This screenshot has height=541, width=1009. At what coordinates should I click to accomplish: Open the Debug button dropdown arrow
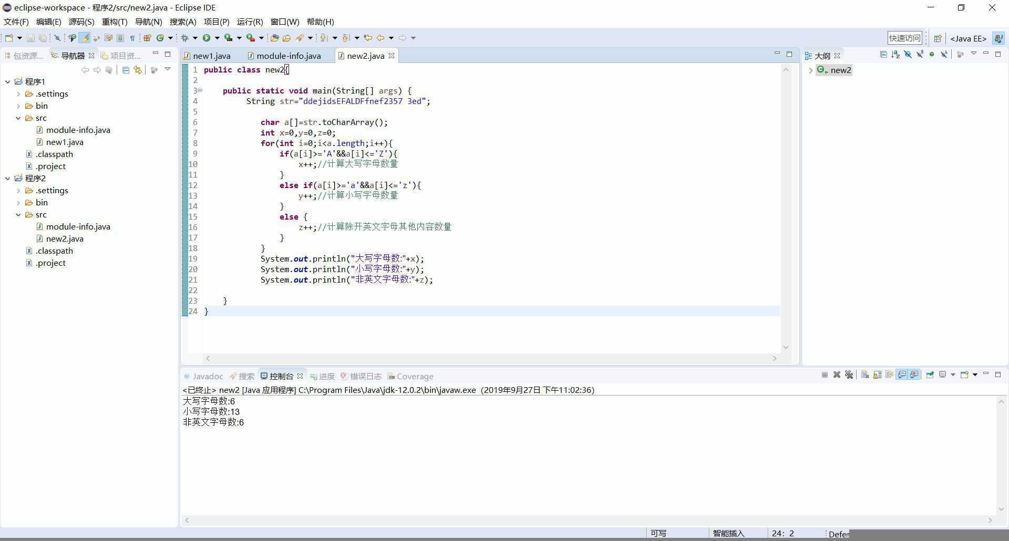(x=194, y=38)
